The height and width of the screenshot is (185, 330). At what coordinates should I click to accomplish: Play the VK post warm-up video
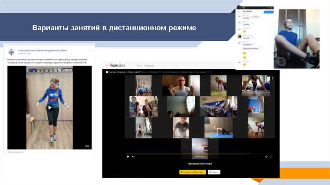50,108
